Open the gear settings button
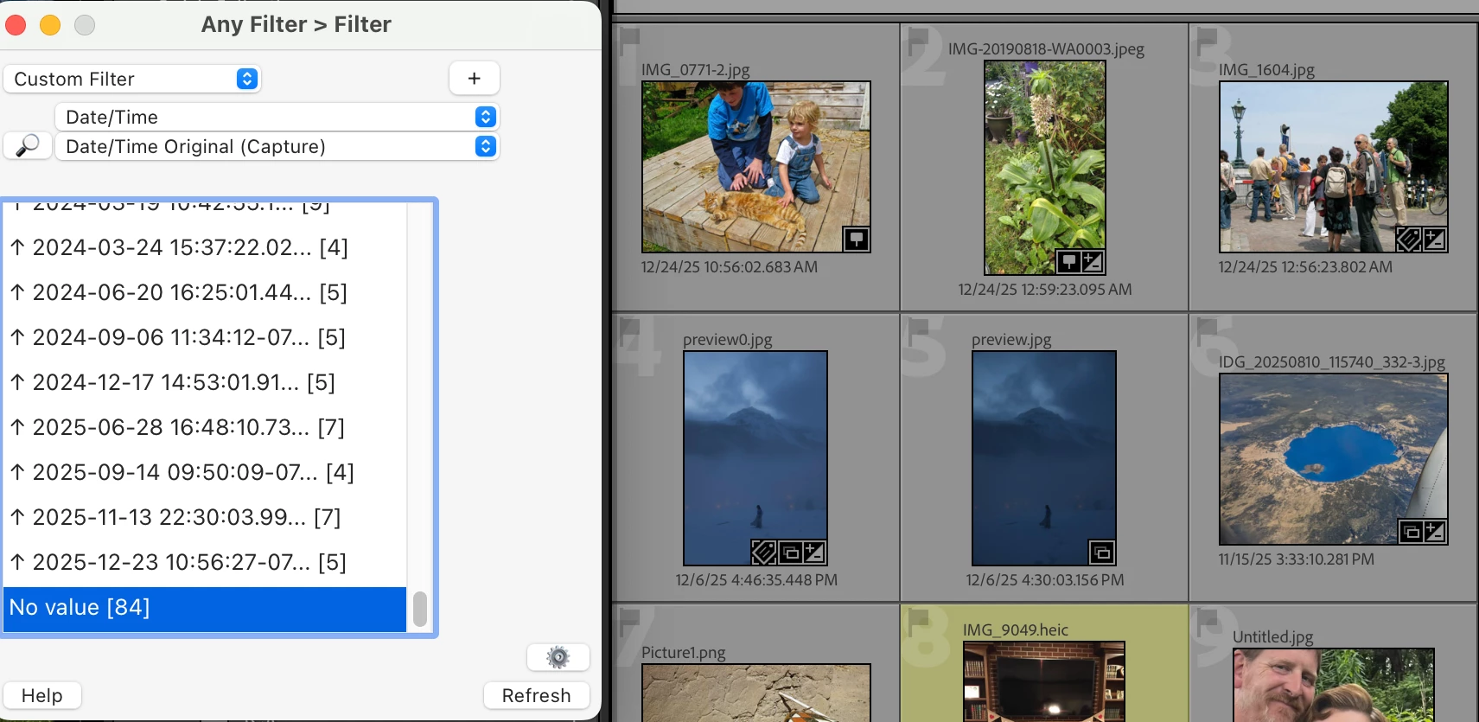The height and width of the screenshot is (722, 1479). (558, 657)
